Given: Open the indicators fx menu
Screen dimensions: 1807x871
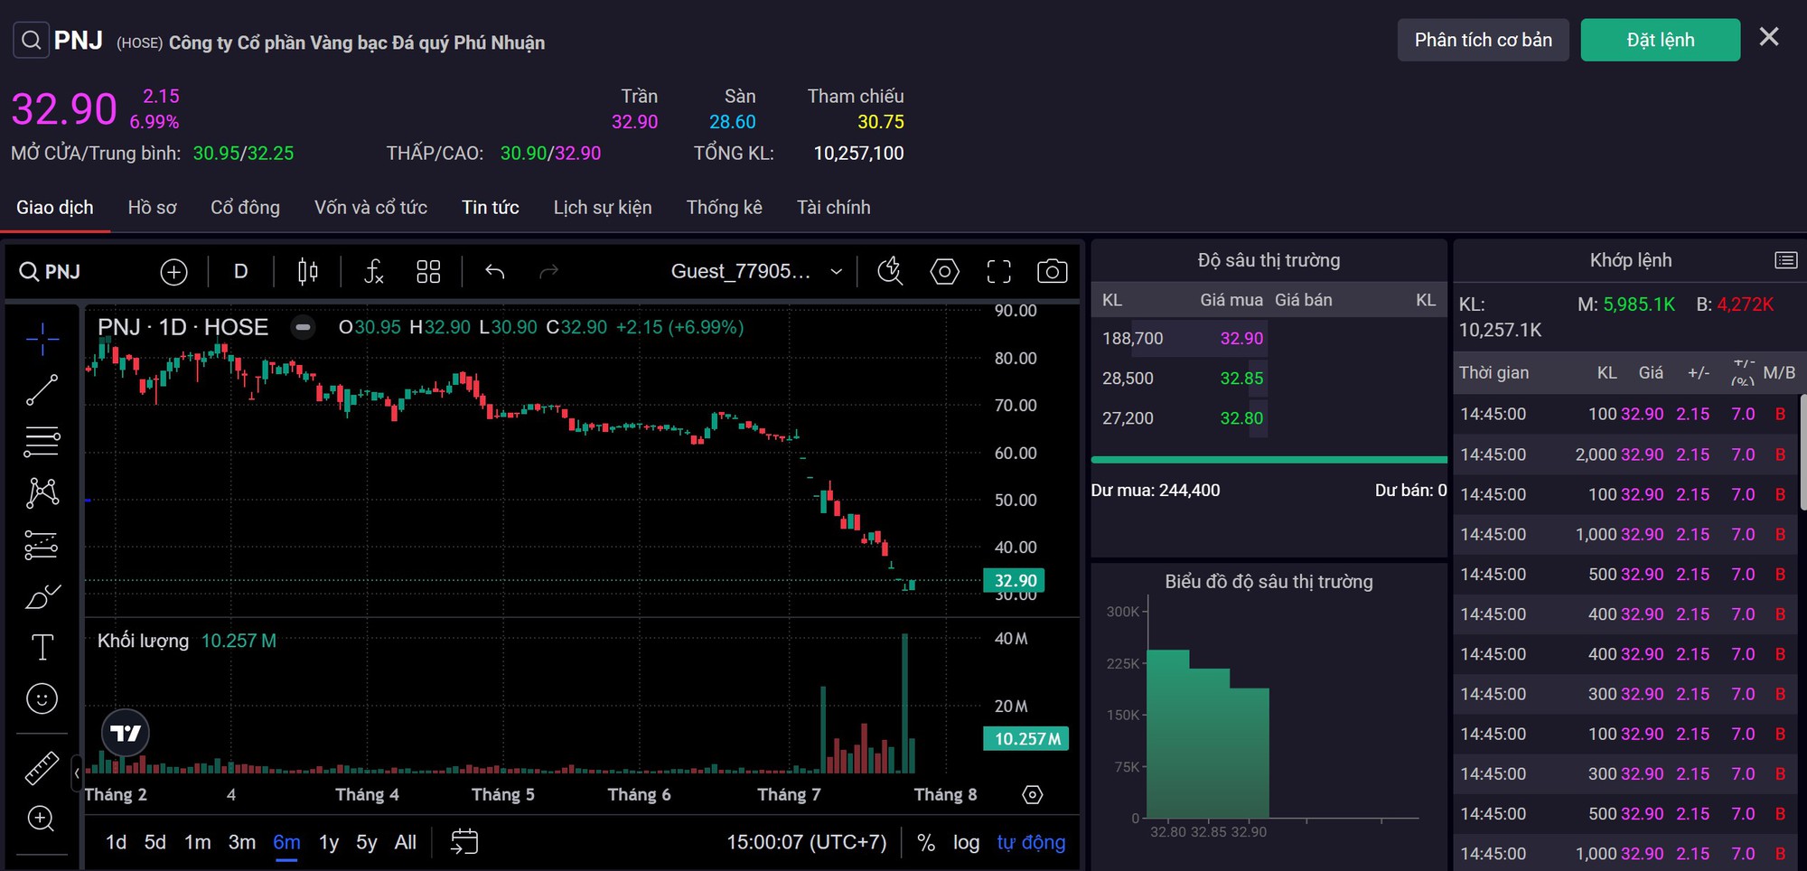Looking at the screenshot, I should pos(373,271).
